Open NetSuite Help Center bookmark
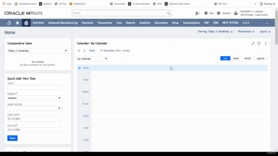This screenshot has height=156, width=278. (177, 4)
